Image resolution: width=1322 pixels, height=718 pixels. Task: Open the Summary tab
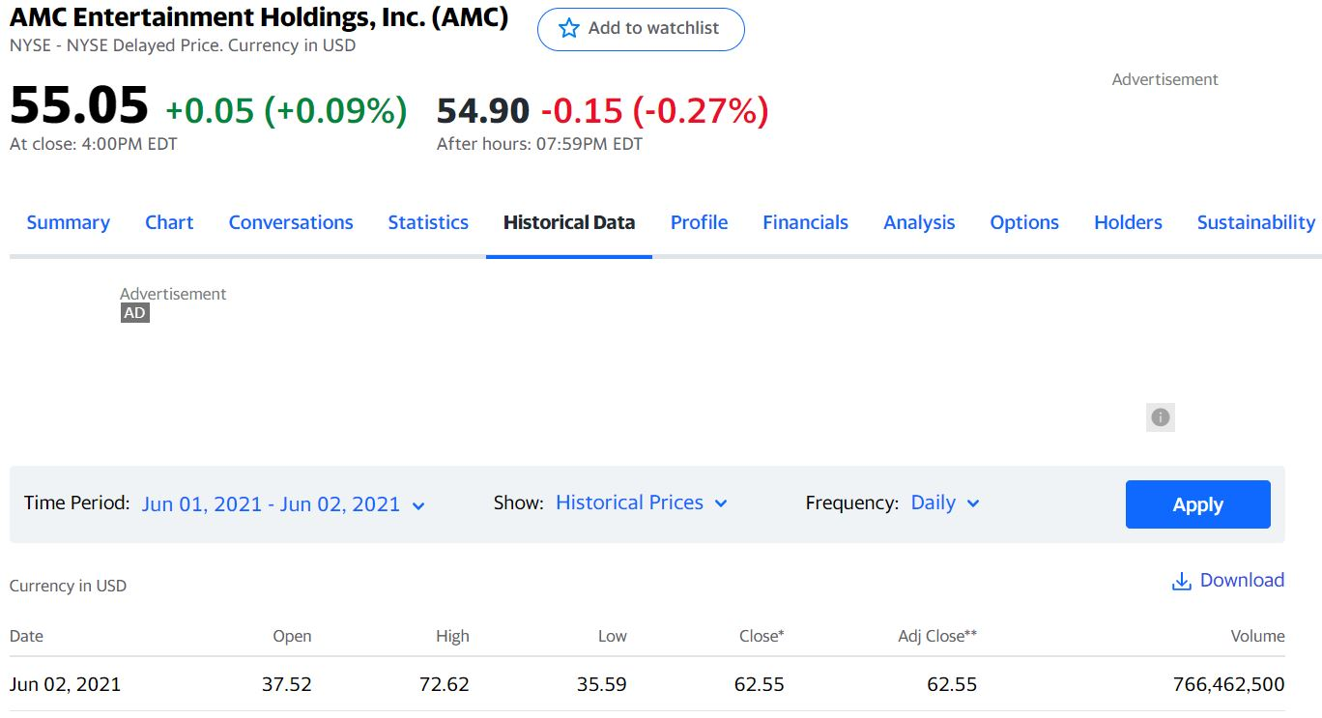coord(68,222)
